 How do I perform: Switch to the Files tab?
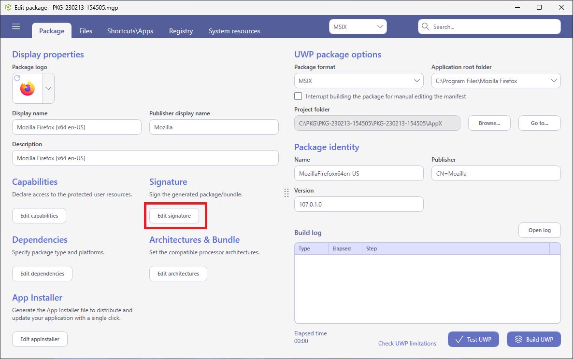[x=86, y=31]
